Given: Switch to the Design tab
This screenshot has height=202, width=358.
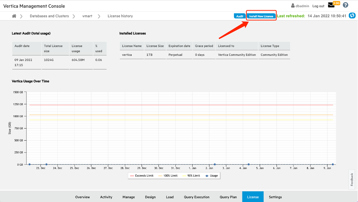Looking at the screenshot, I should [x=150, y=197].
